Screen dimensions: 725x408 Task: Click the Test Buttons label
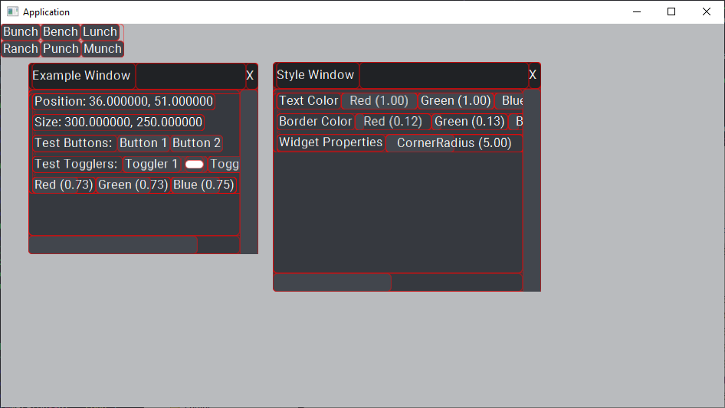[74, 143]
